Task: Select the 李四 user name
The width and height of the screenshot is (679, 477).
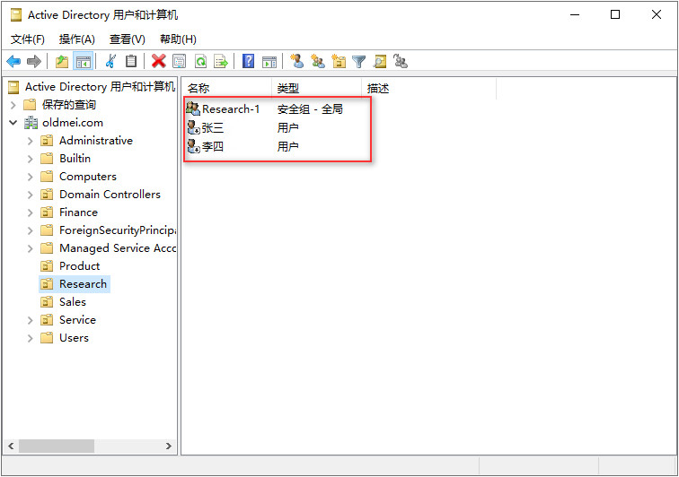Action: click(213, 146)
